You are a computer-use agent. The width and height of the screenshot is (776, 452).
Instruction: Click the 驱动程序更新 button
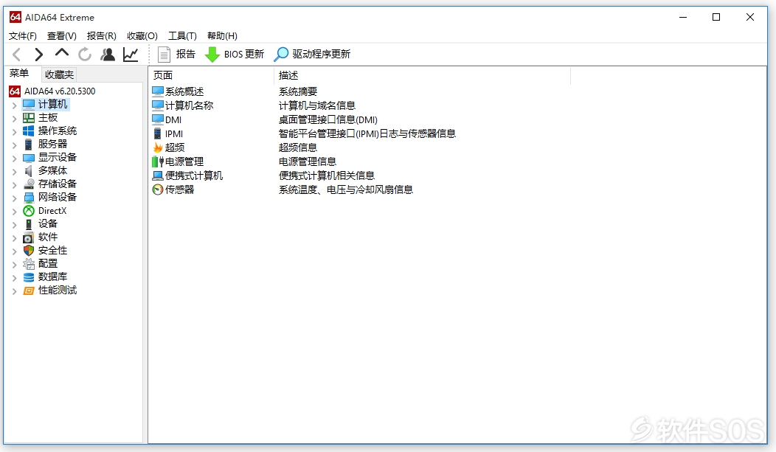(312, 55)
